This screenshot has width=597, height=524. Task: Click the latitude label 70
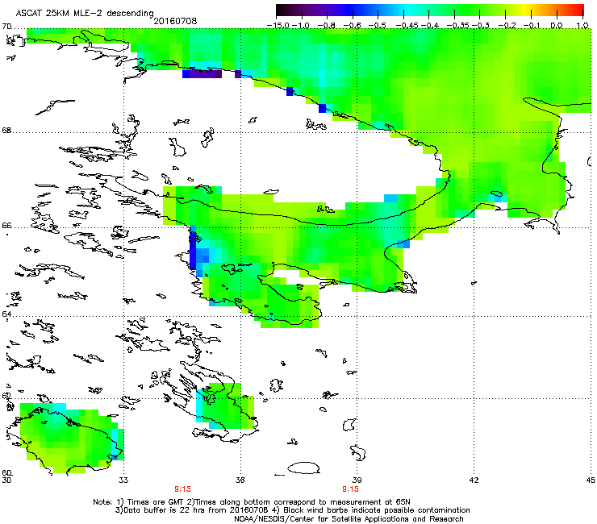click(6, 27)
